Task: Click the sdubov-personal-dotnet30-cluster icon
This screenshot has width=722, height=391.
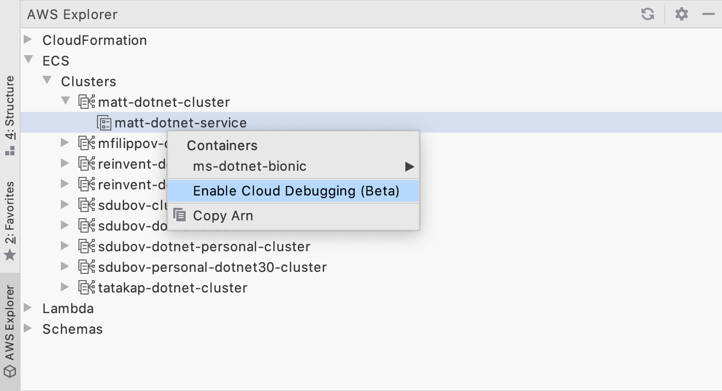Action: tap(86, 267)
